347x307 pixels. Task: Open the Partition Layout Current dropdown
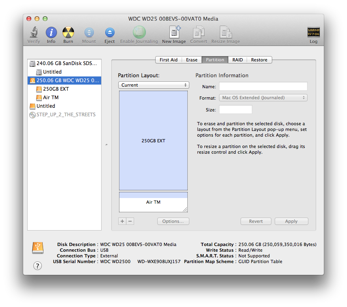coord(154,85)
